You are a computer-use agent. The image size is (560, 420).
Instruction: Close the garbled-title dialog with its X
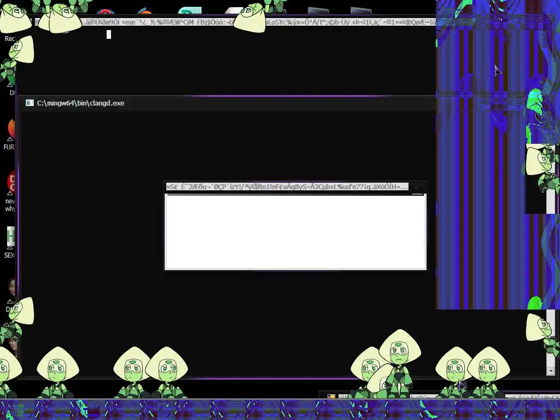(x=416, y=188)
